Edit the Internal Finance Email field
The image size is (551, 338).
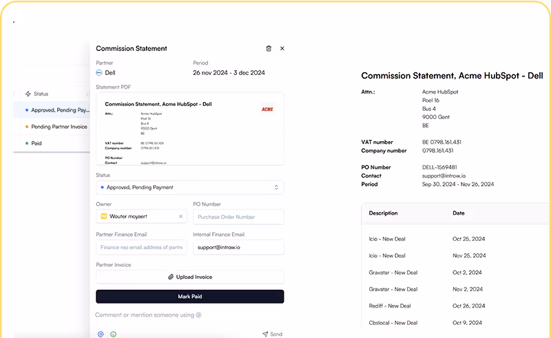[238, 247]
